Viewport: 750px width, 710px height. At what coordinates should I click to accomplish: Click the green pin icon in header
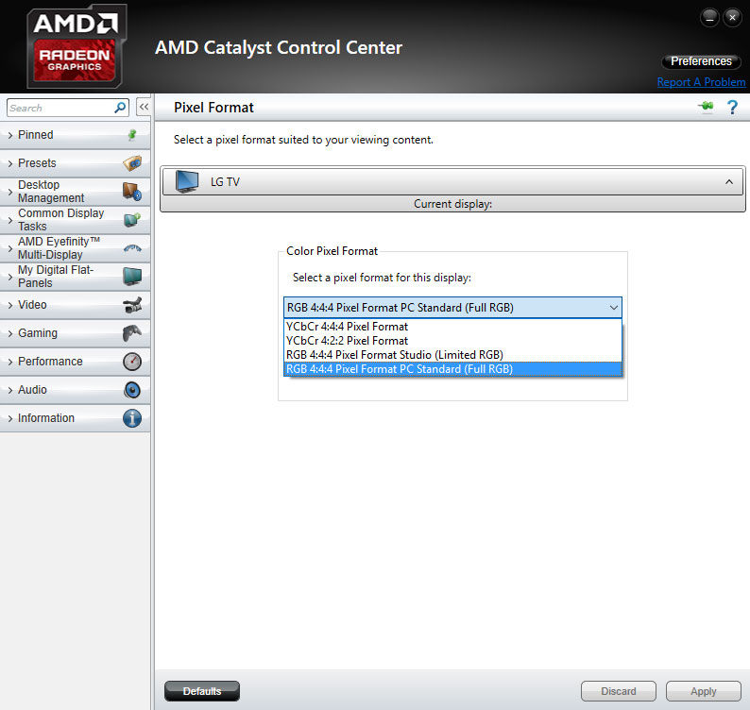point(706,108)
